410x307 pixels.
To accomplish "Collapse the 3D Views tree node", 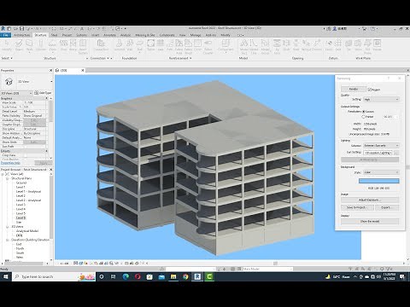I will 8,227.
